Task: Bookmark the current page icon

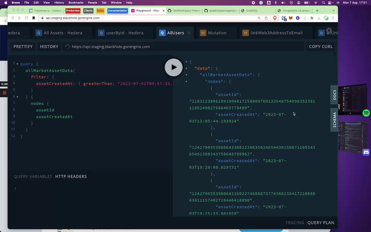Action: [33, 18]
